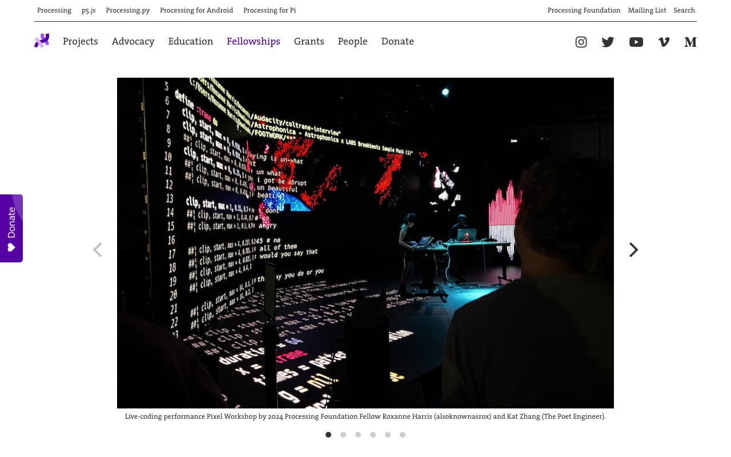Select the second carousel dot
This screenshot has width=731, height=457.
pyautogui.click(x=343, y=435)
